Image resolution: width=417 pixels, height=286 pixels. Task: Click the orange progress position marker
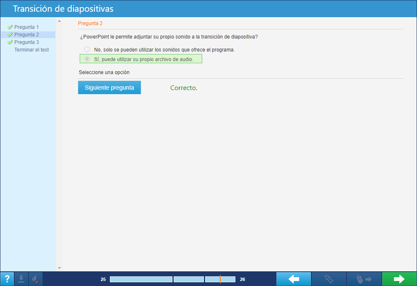(220, 279)
